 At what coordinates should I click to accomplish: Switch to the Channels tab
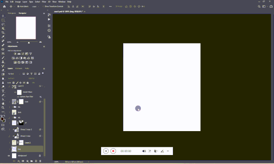coord(19,68)
